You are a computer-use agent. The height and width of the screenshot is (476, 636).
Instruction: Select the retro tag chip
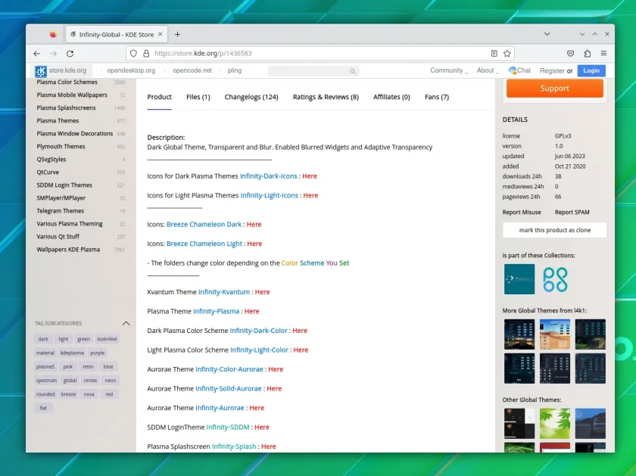(88, 366)
